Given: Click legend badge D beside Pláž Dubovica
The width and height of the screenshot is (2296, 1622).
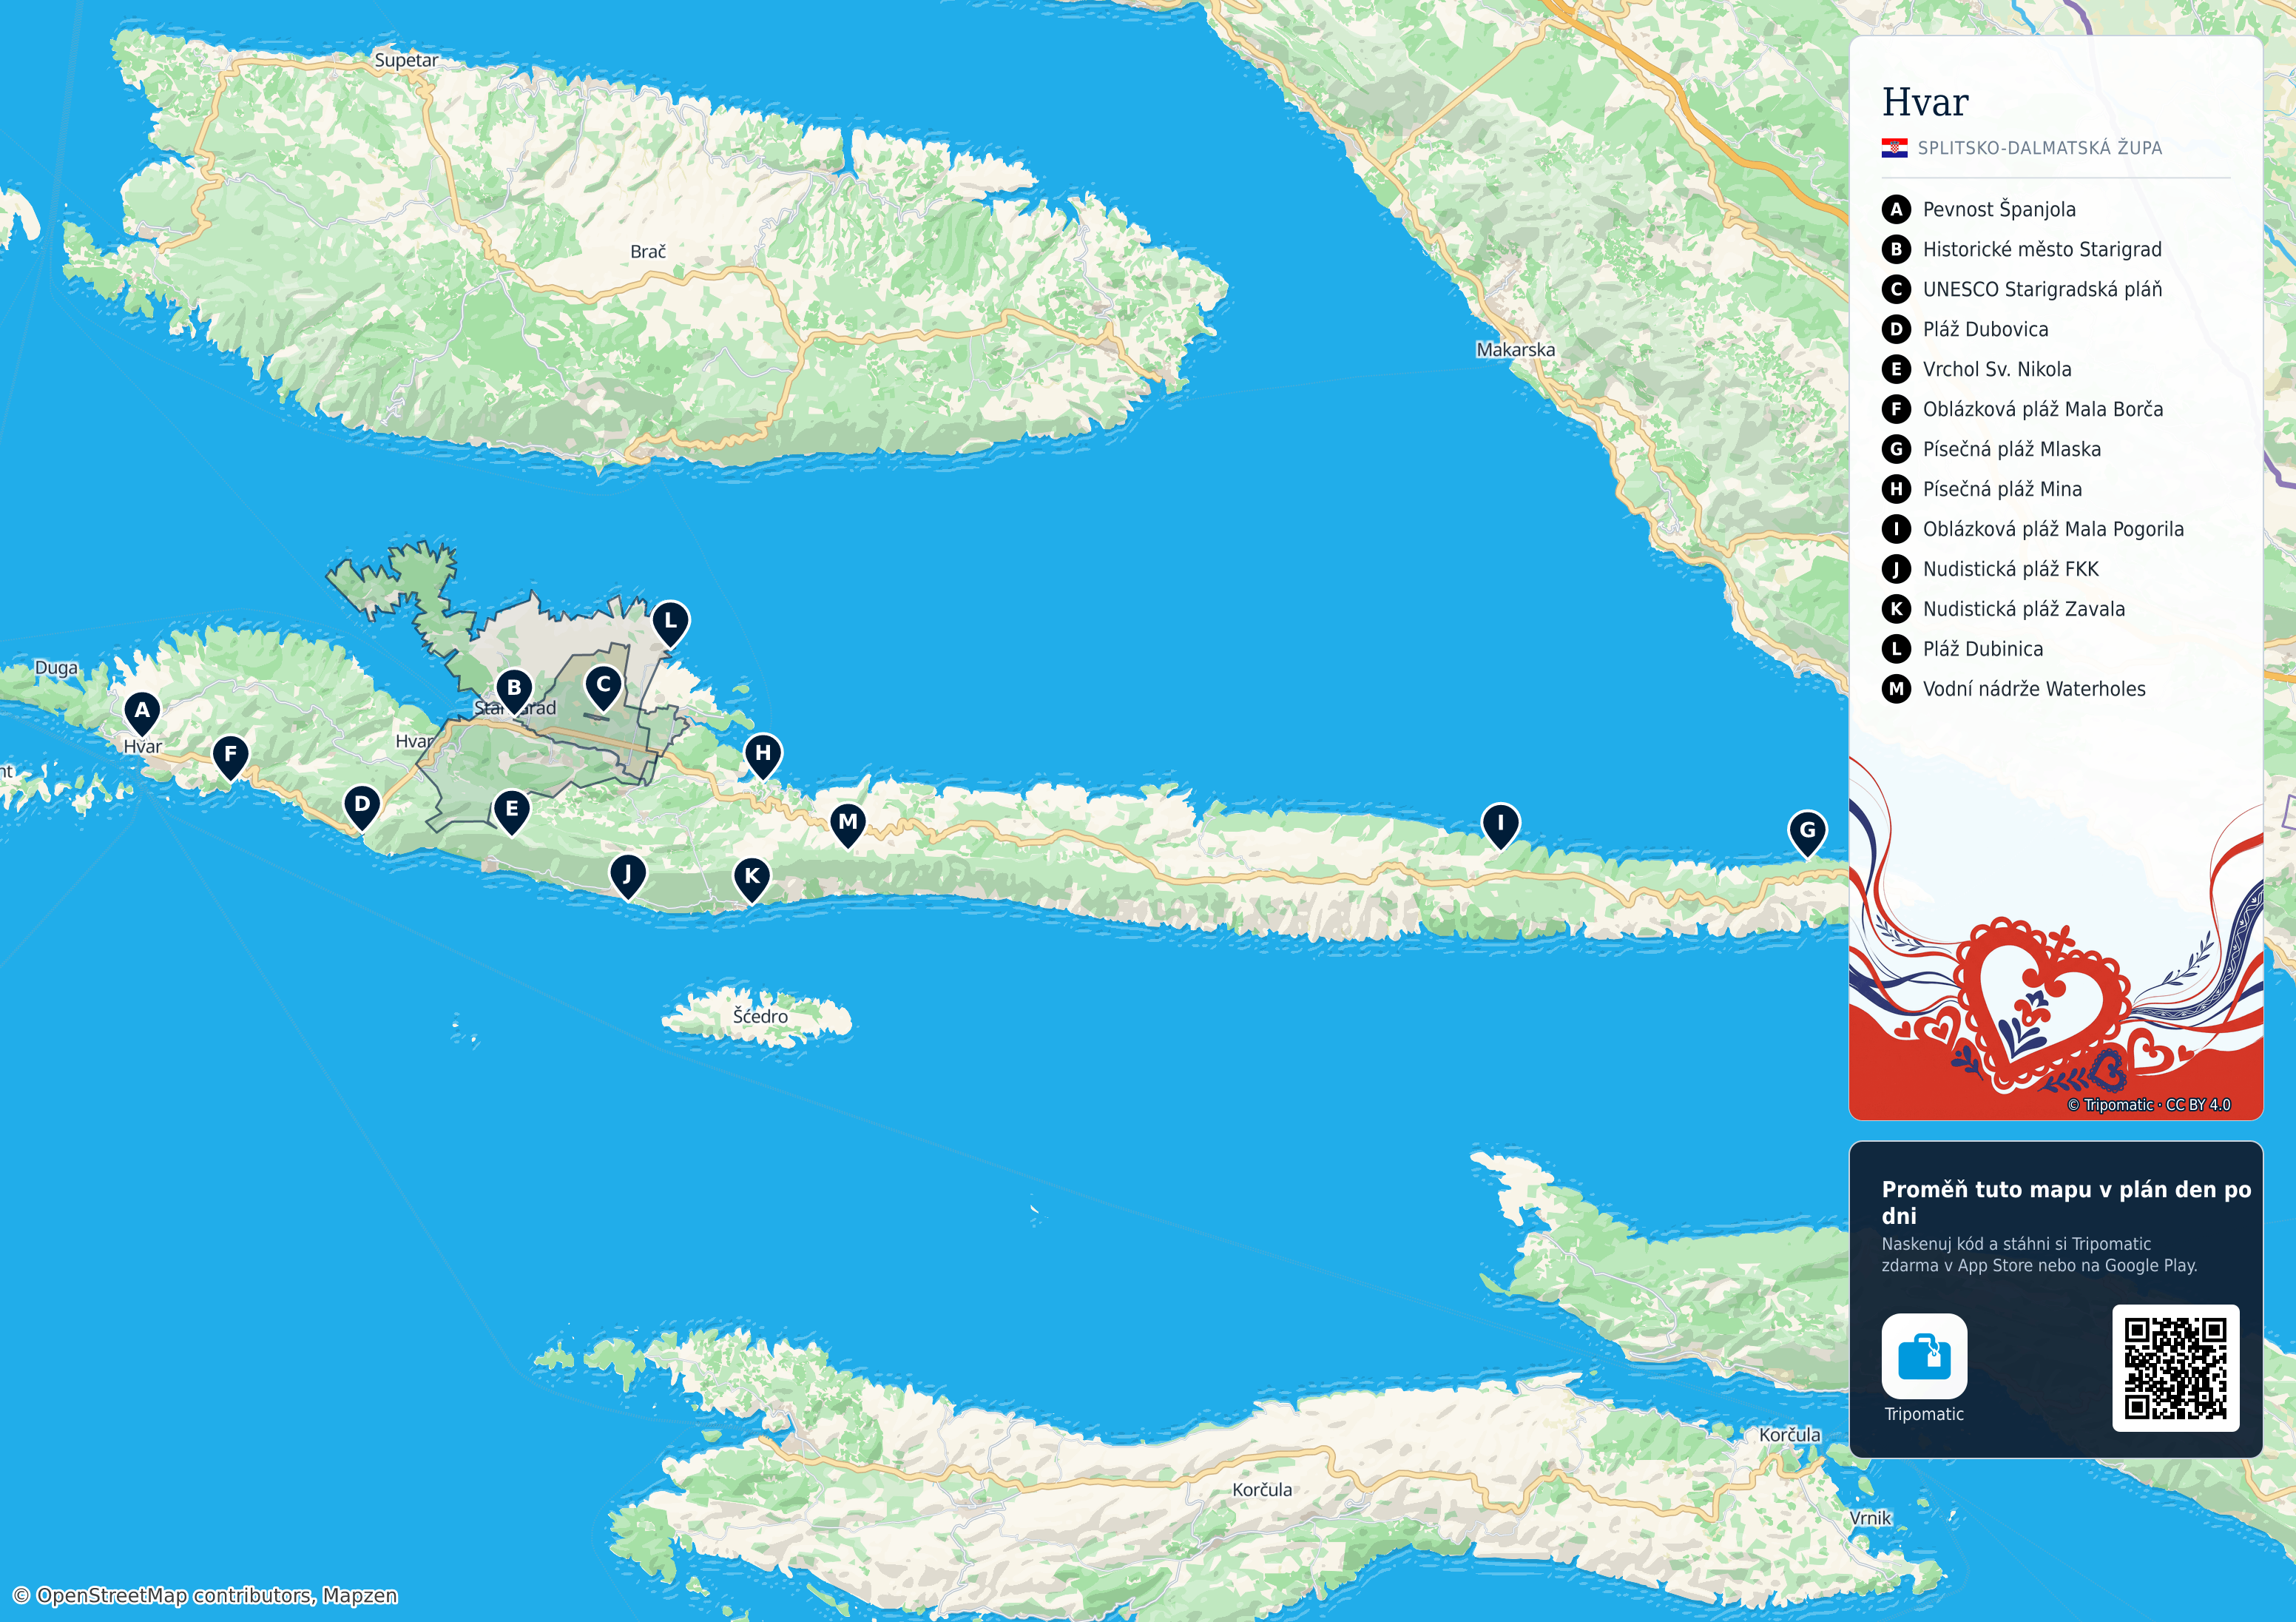Looking at the screenshot, I should (1896, 329).
